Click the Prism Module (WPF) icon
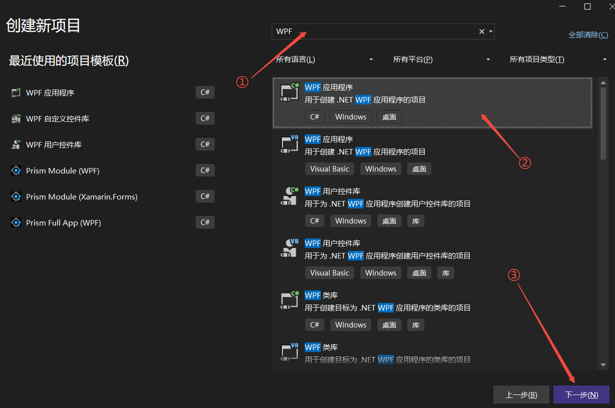This screenshot has width=615, height=408. (16, 170)
